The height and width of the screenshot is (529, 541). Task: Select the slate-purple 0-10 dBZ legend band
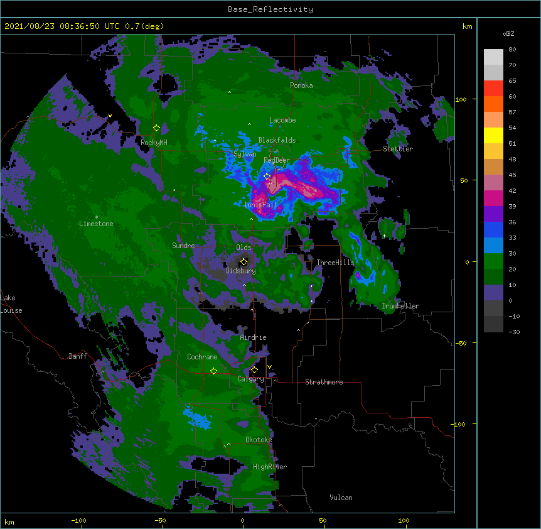(493, 293)
